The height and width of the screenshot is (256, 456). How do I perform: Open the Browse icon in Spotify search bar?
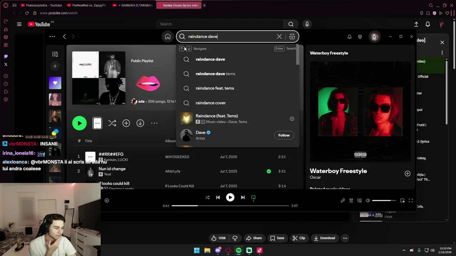(292, 37)
